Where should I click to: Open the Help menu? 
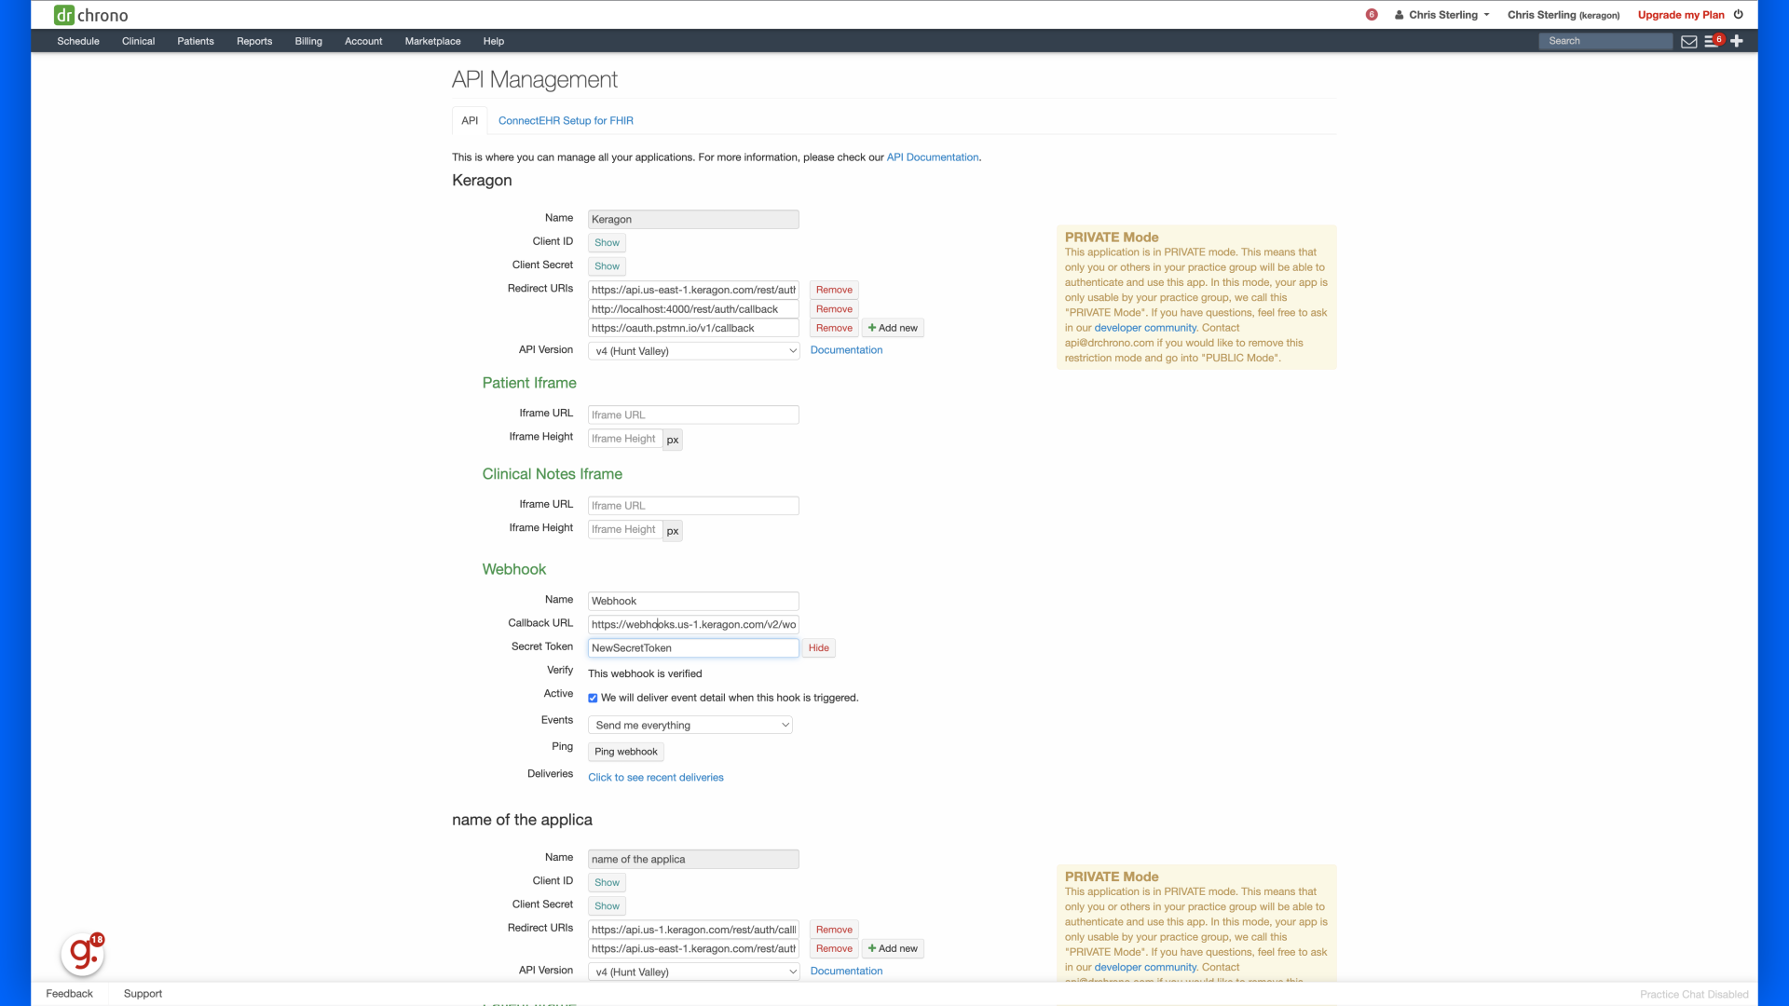(x=494, y=41)
